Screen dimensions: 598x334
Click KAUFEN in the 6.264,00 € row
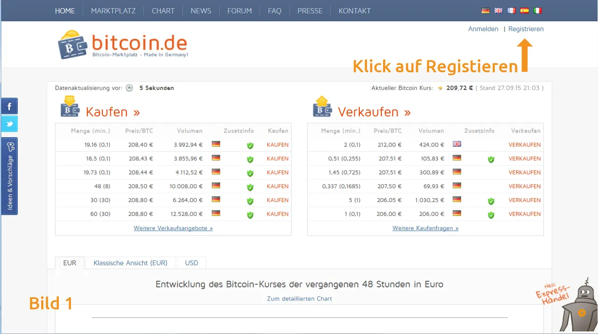point(278,200)
